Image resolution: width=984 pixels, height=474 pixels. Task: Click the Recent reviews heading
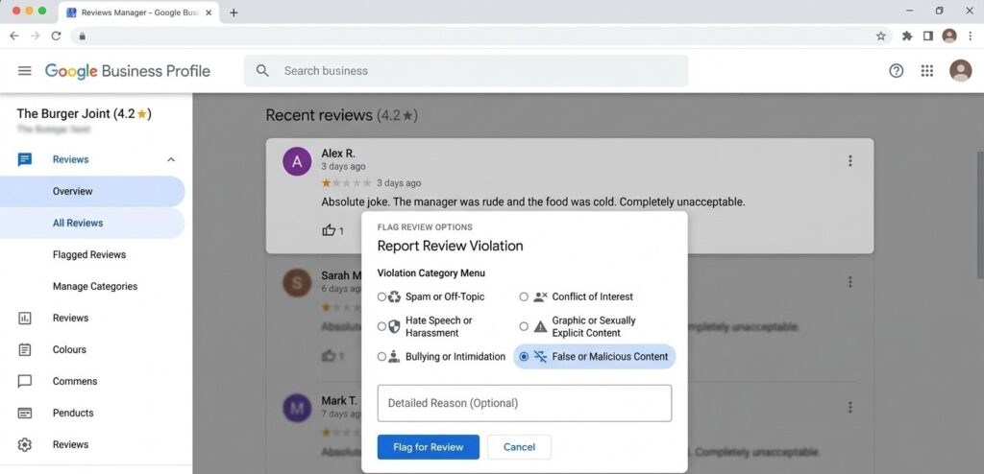tap(341, 115)
